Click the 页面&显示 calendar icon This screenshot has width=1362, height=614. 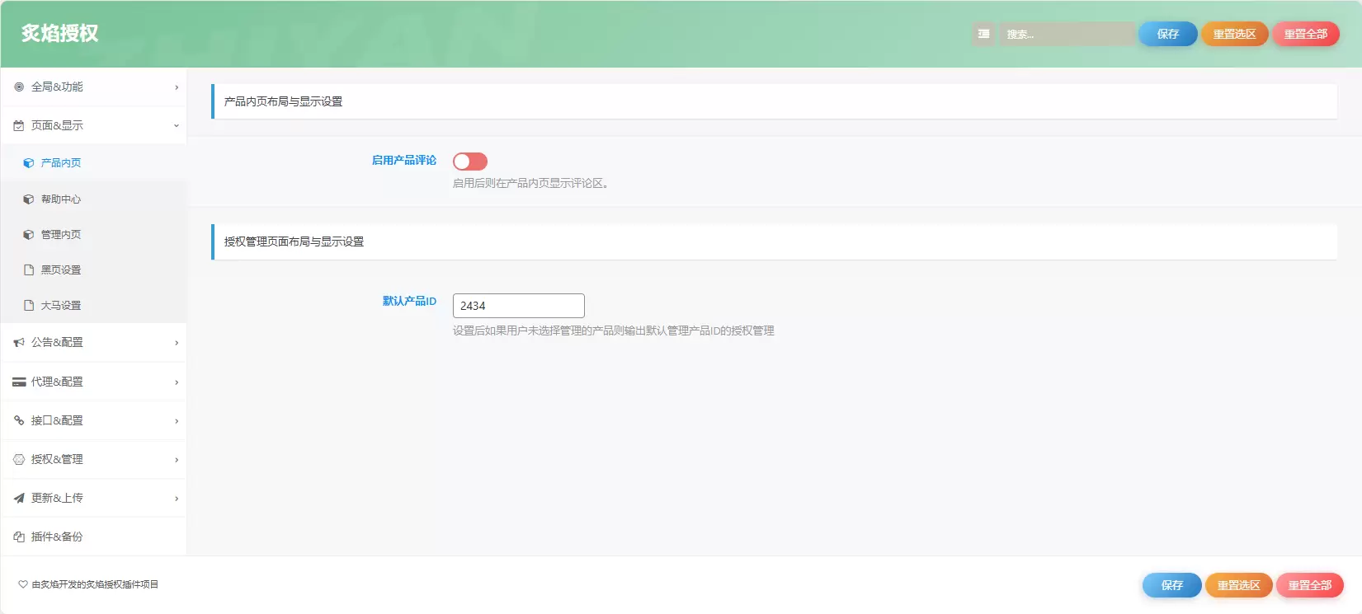(x=19, y=125)
